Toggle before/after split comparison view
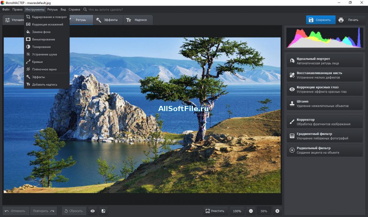Image resolution: width=368 pixels, height=217 pixels. (103, 211)
